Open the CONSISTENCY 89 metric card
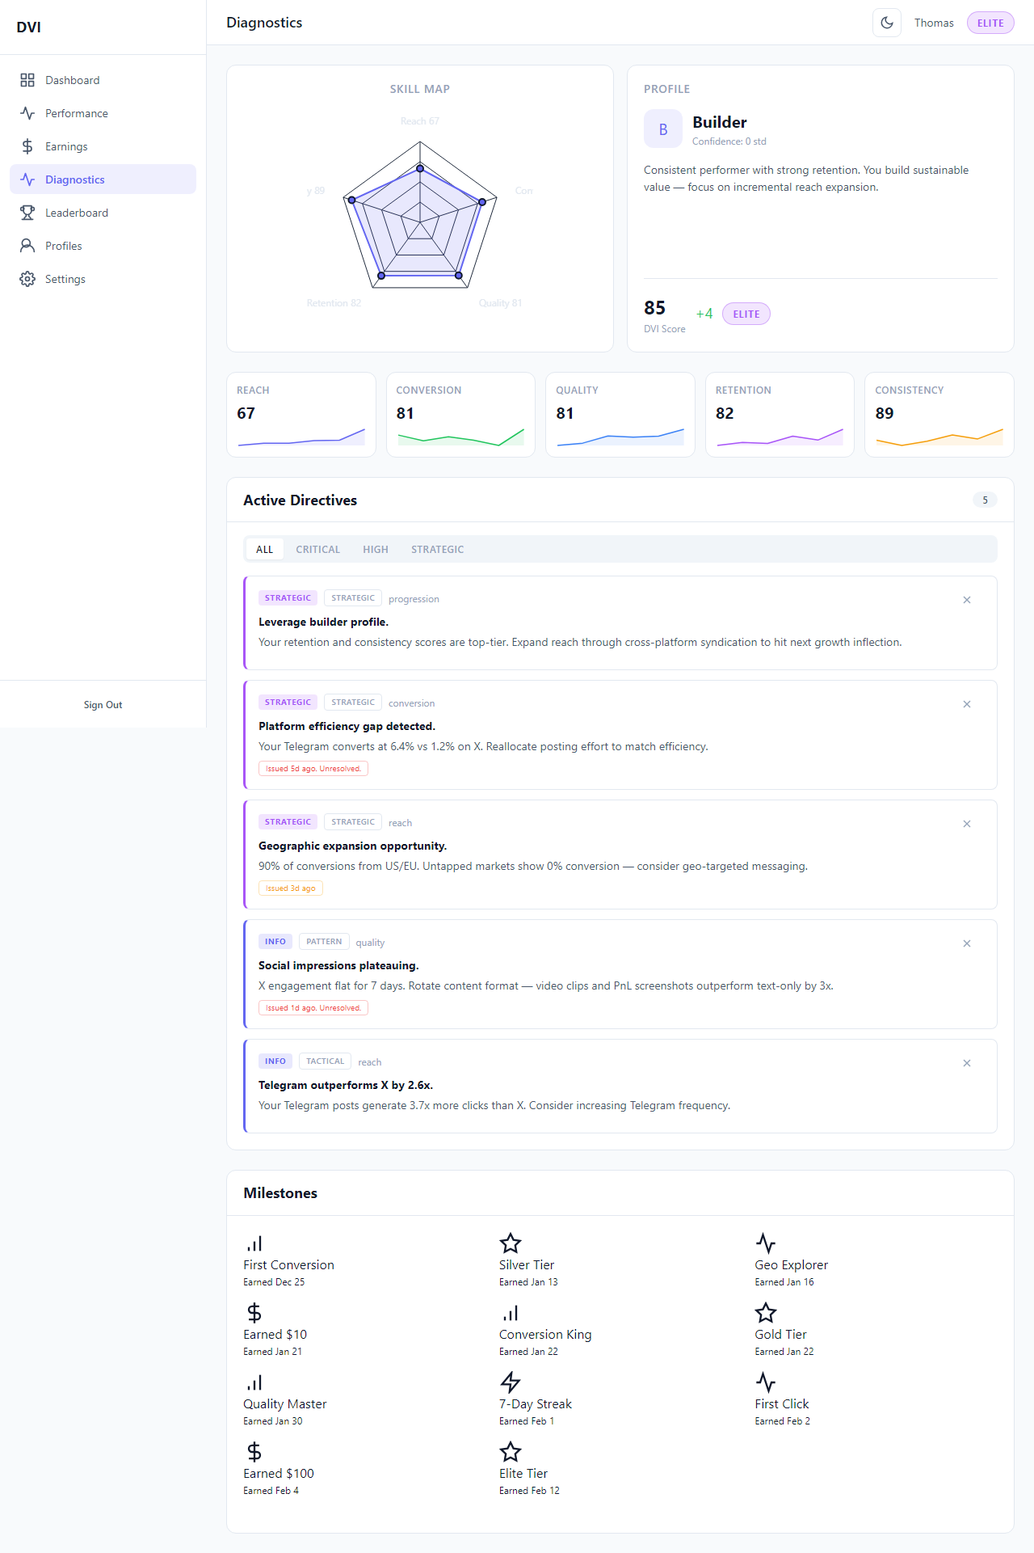Screen dimensions: 1034x1553 939,415
